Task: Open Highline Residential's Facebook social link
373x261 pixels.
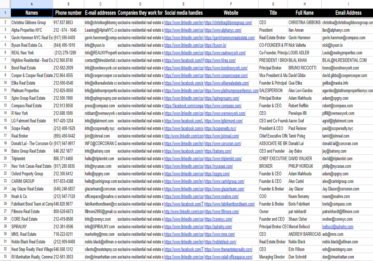Action: point(184,60)
